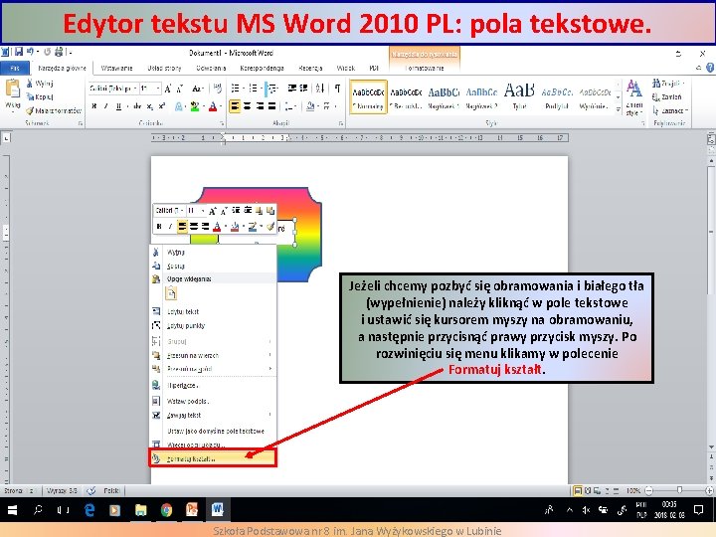Viewport: 716px width, 537px height.
Task: Toggle superscript formatting in the ribbon
Action: (162, 106)
